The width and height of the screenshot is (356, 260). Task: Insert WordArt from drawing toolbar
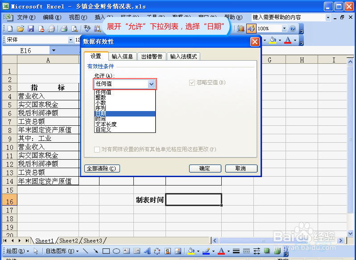point(147,251)
